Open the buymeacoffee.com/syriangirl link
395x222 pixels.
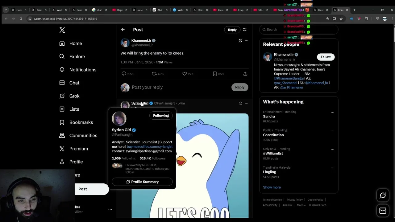click(x=149, y=147)
